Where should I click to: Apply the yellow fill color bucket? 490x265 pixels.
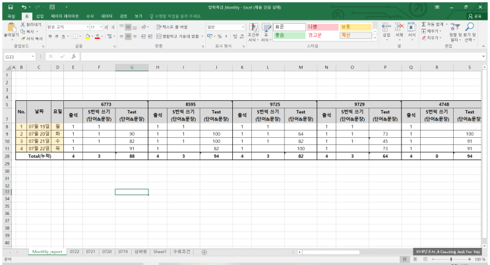88,36
